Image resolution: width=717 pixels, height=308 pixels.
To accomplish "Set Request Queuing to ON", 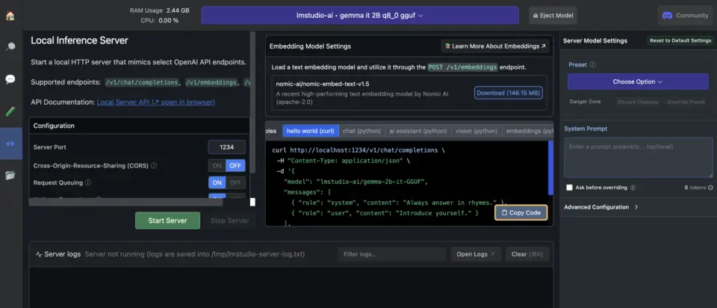I will (x=217, y=182).
